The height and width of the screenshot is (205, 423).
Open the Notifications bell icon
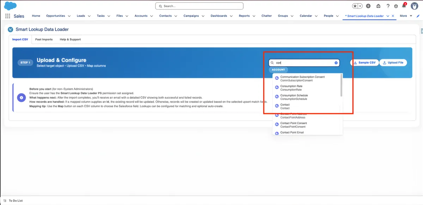tap(404, 6)
